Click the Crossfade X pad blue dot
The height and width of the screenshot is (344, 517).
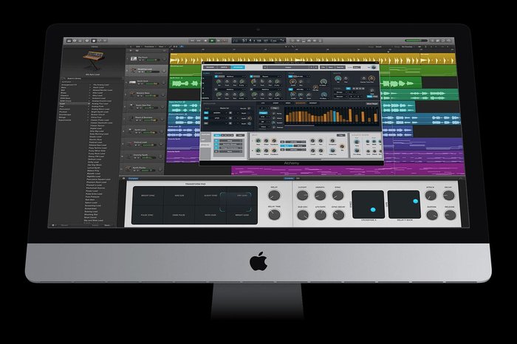pyautogui.click(x=373, y=210)
